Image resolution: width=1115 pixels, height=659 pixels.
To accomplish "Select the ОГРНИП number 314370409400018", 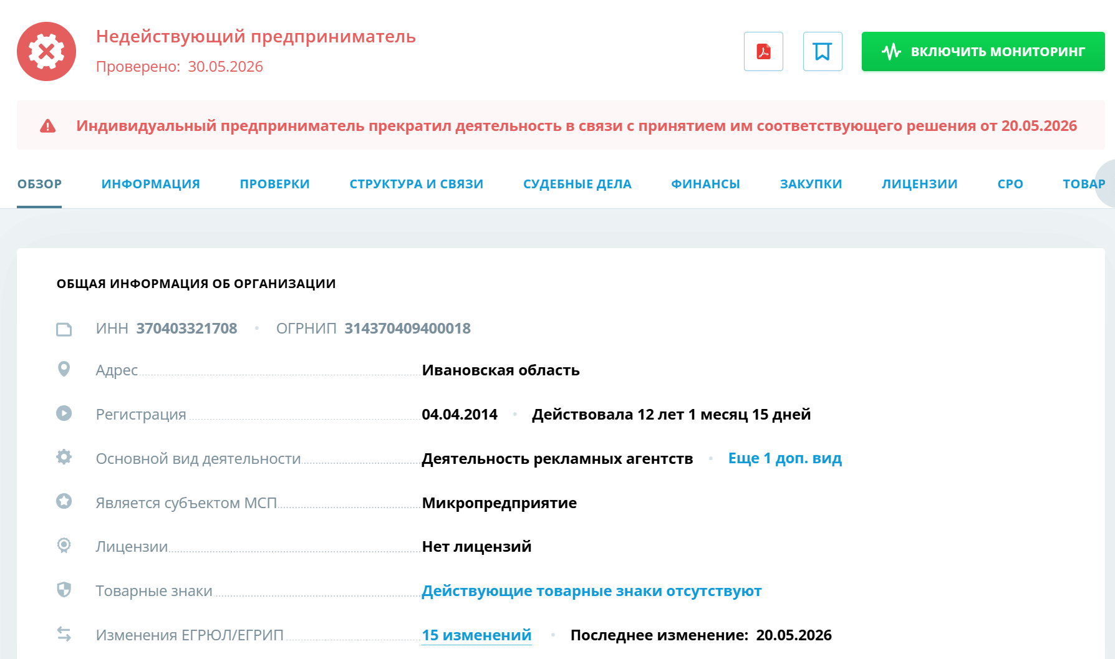I will [408, 329].
